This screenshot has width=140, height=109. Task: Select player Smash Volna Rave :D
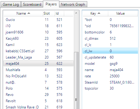click(38, 107)
